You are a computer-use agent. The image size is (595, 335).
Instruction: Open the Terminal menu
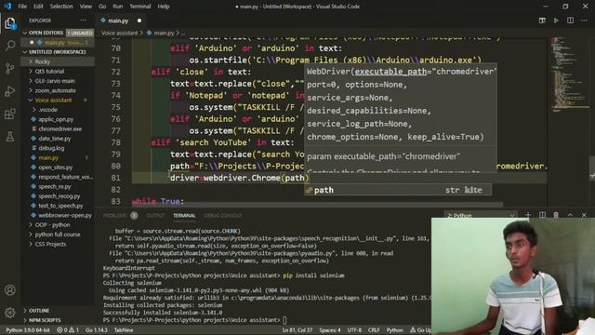coord(140,7)
